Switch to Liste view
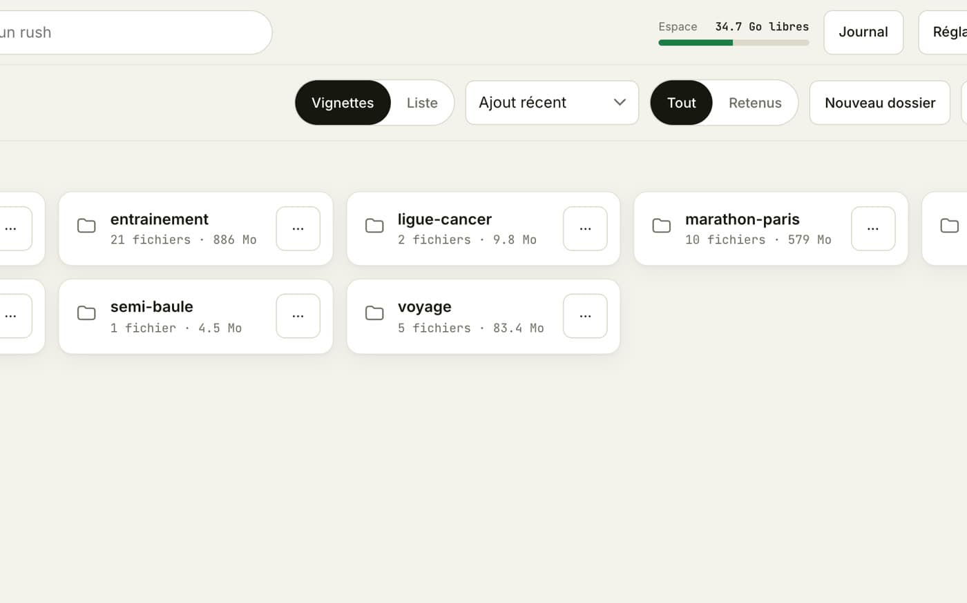The height and width of the screenshot is (603, 967). 422,103
